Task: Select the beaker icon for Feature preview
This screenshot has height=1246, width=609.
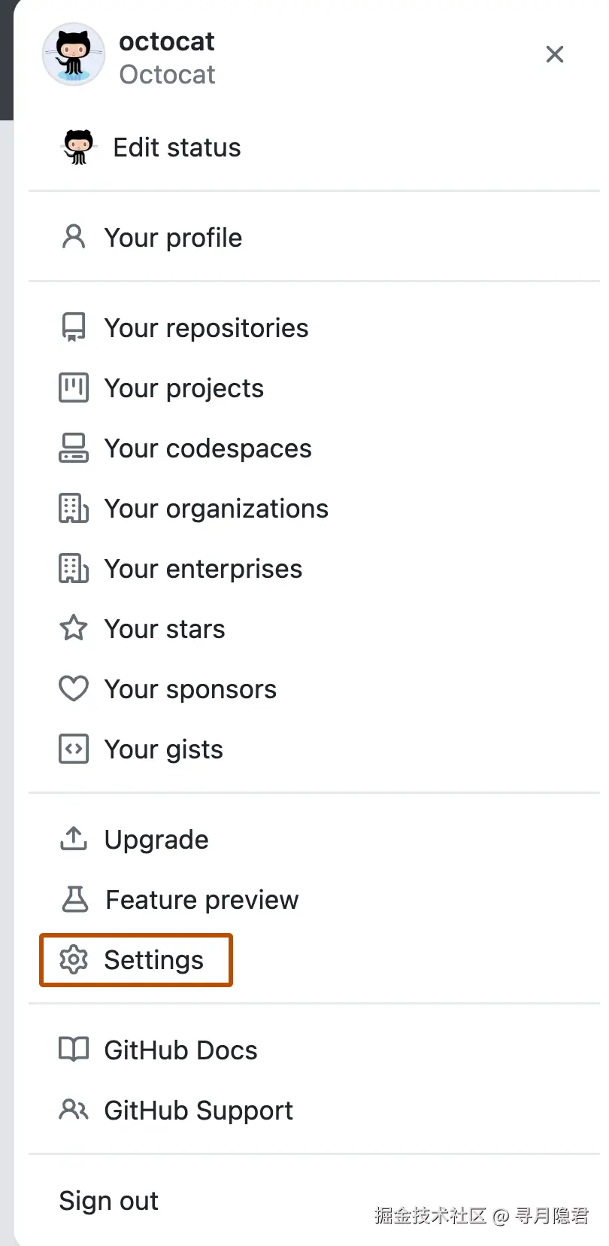Action: click(x=73, y=899)
